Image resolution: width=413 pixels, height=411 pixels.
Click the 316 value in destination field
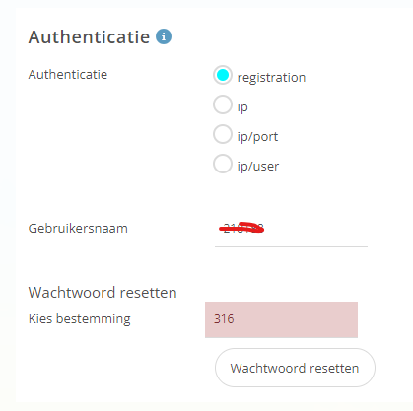[224, 319]
